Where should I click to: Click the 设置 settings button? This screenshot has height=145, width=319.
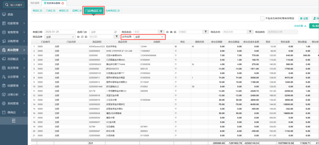304,18
